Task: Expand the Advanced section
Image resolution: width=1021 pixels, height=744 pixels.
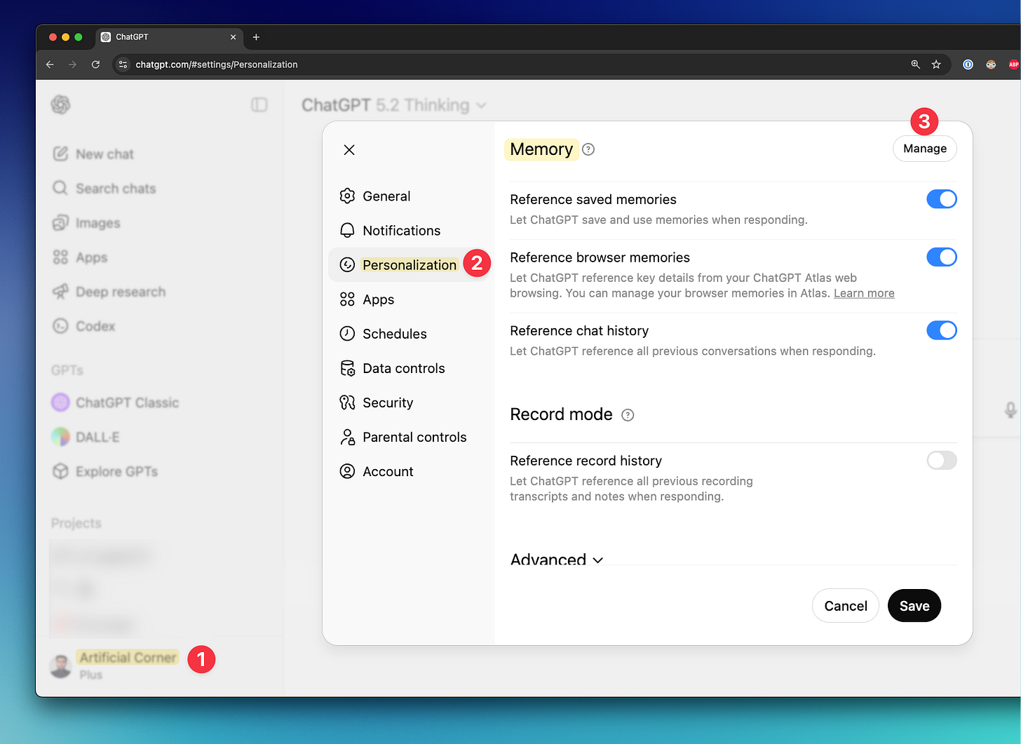Action: 557,560
